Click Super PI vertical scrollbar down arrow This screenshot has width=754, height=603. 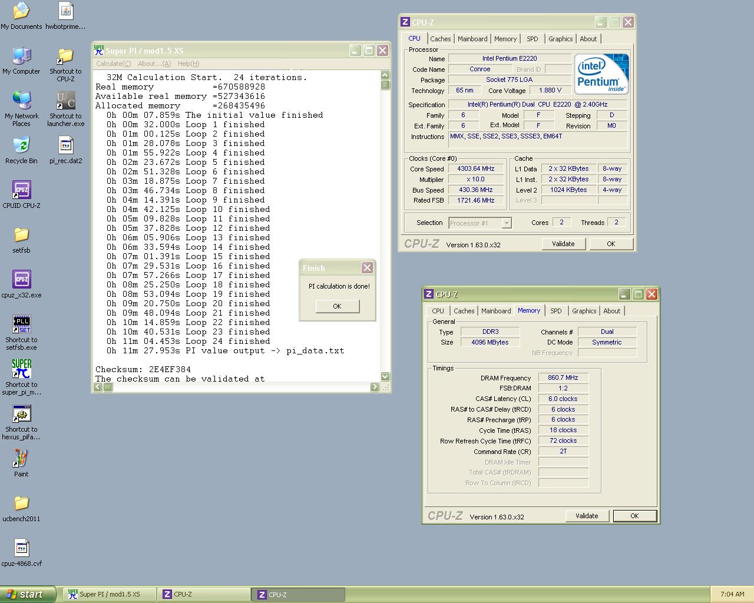click(385, 376)
